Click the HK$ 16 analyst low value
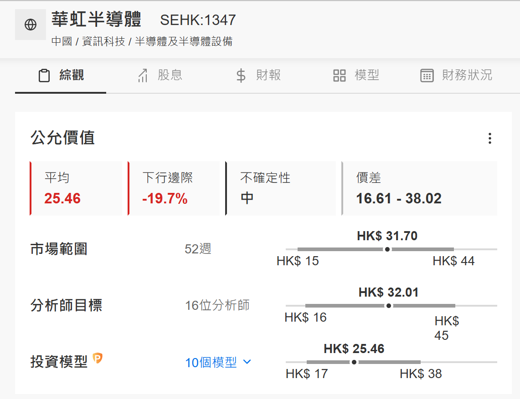Viewport: 520px width, 399px height. click(306, 318)
